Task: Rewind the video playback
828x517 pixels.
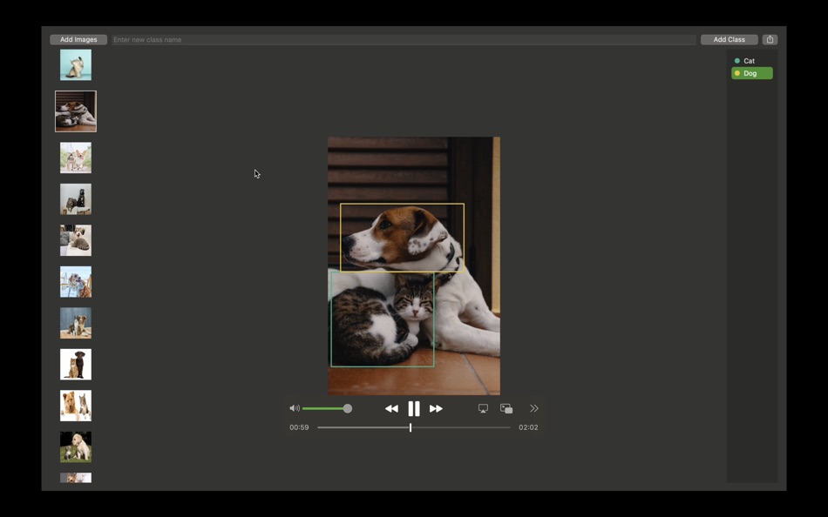Action: [391, 409]
